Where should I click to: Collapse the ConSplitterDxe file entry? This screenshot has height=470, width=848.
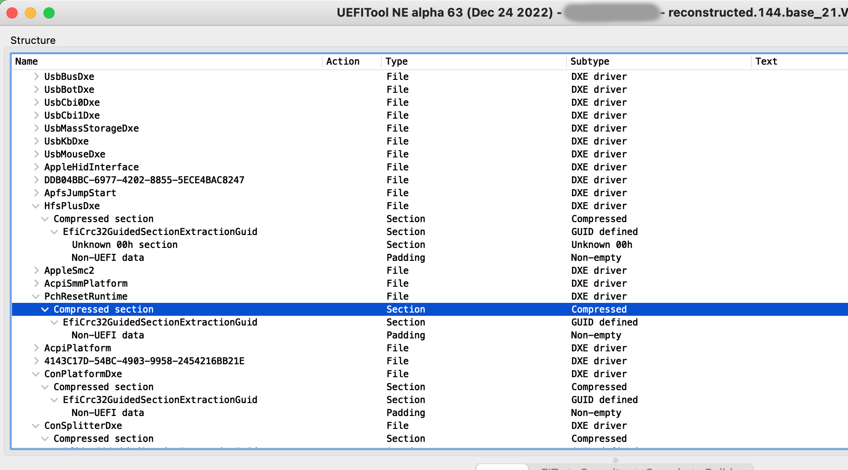(x=36, y=425)
